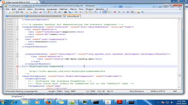Click the Stop Recording macro icon

119,12
